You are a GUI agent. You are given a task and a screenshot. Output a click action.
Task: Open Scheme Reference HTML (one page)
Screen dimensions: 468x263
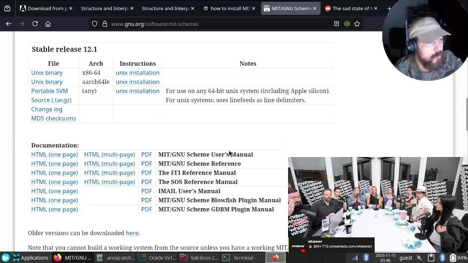pos(54,164)
